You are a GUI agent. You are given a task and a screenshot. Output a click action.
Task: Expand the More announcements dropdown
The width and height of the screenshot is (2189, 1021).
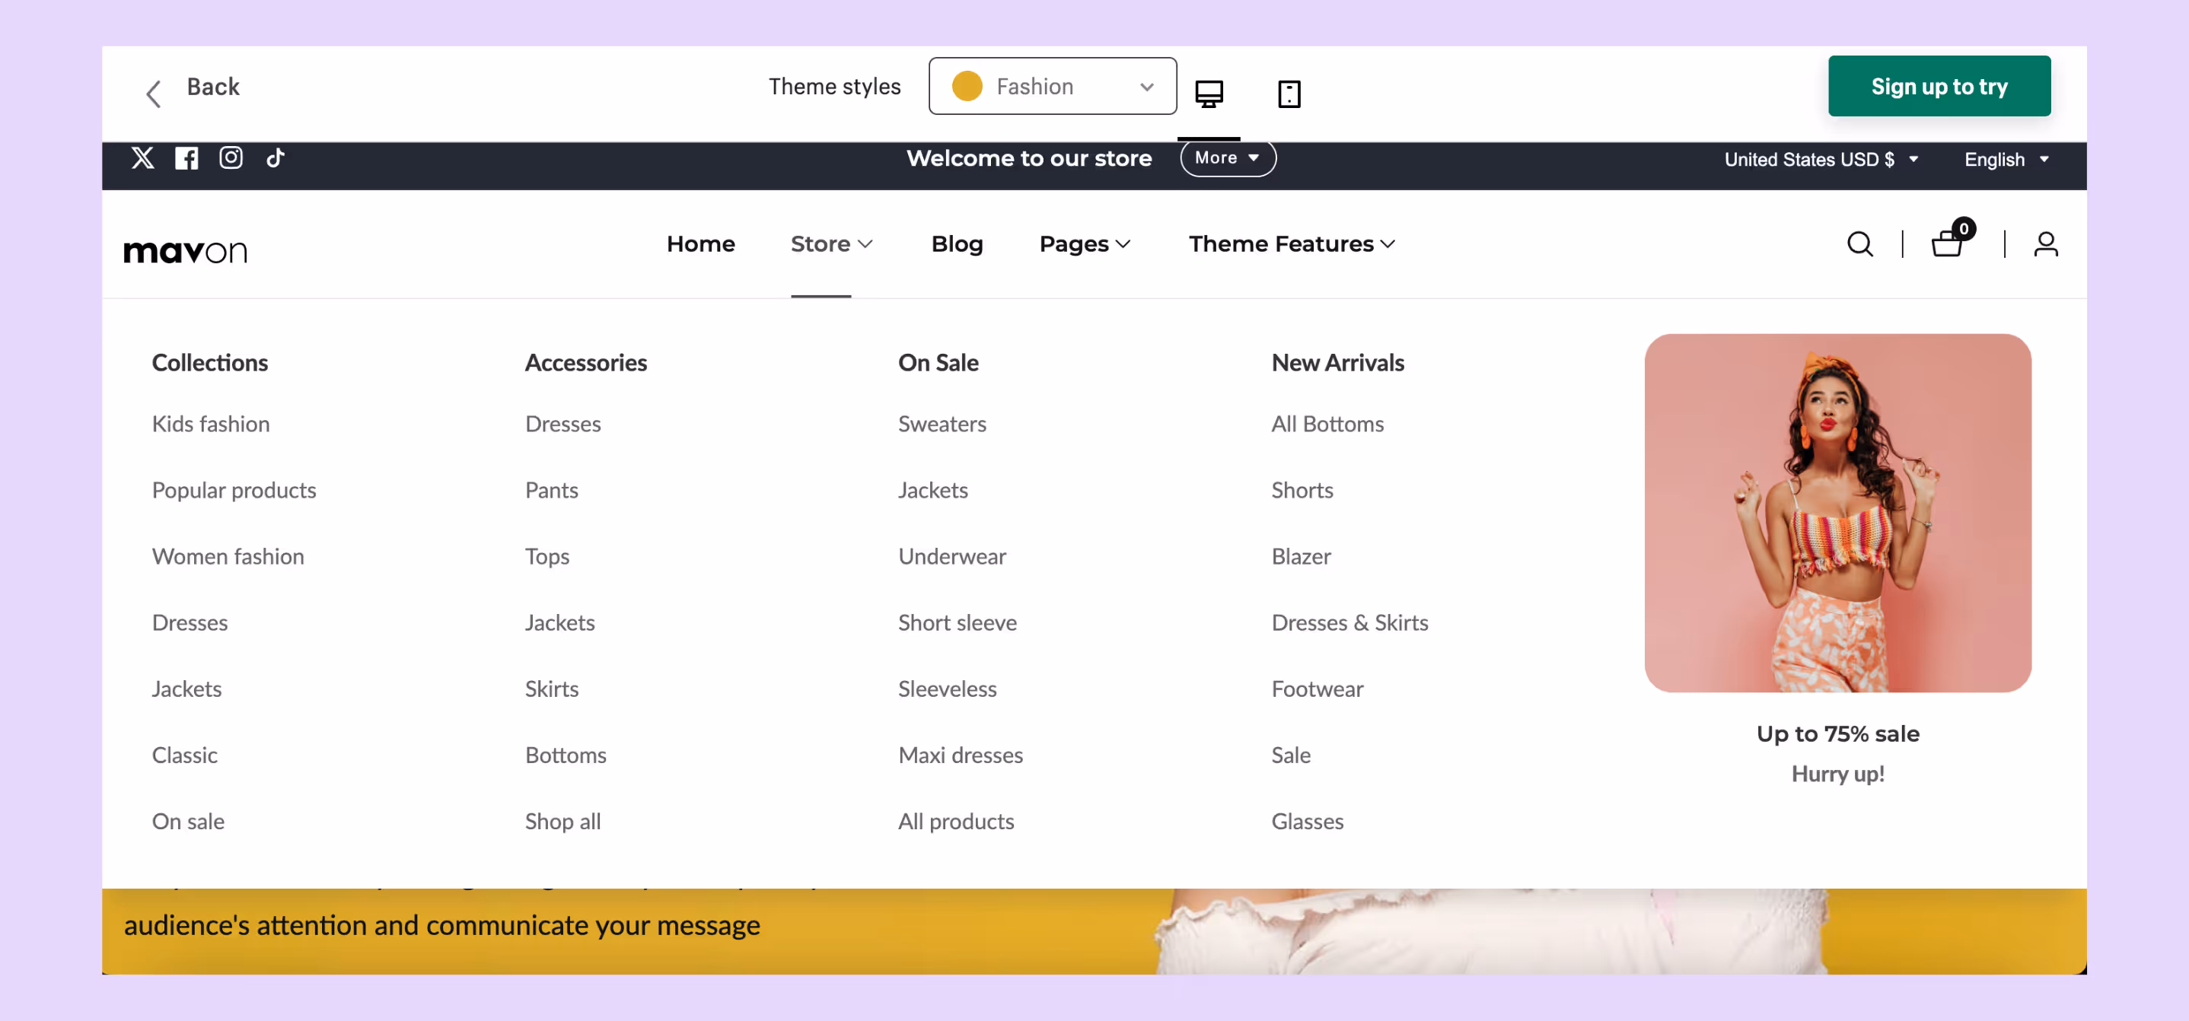coord(1227,158)
